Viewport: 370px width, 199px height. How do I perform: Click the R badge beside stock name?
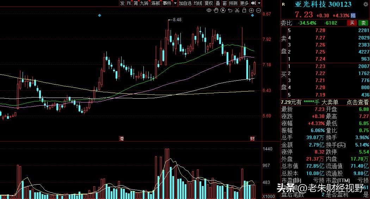tap(283, 4)
